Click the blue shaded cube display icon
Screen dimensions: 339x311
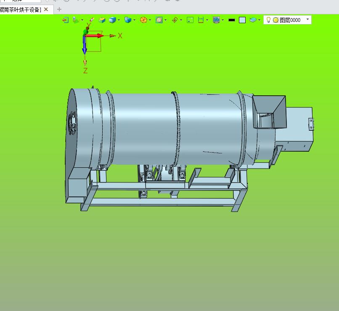112,20
